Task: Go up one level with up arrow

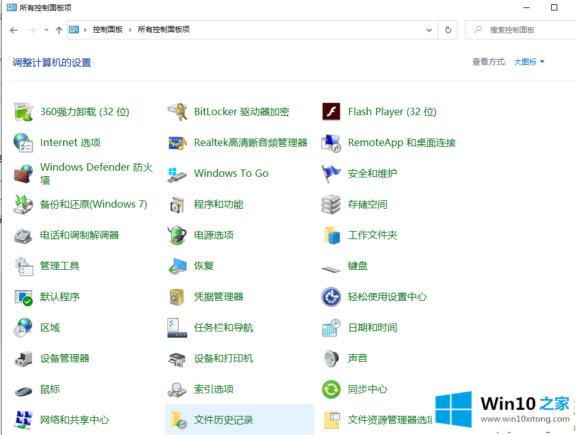Action: pos(59,30)
